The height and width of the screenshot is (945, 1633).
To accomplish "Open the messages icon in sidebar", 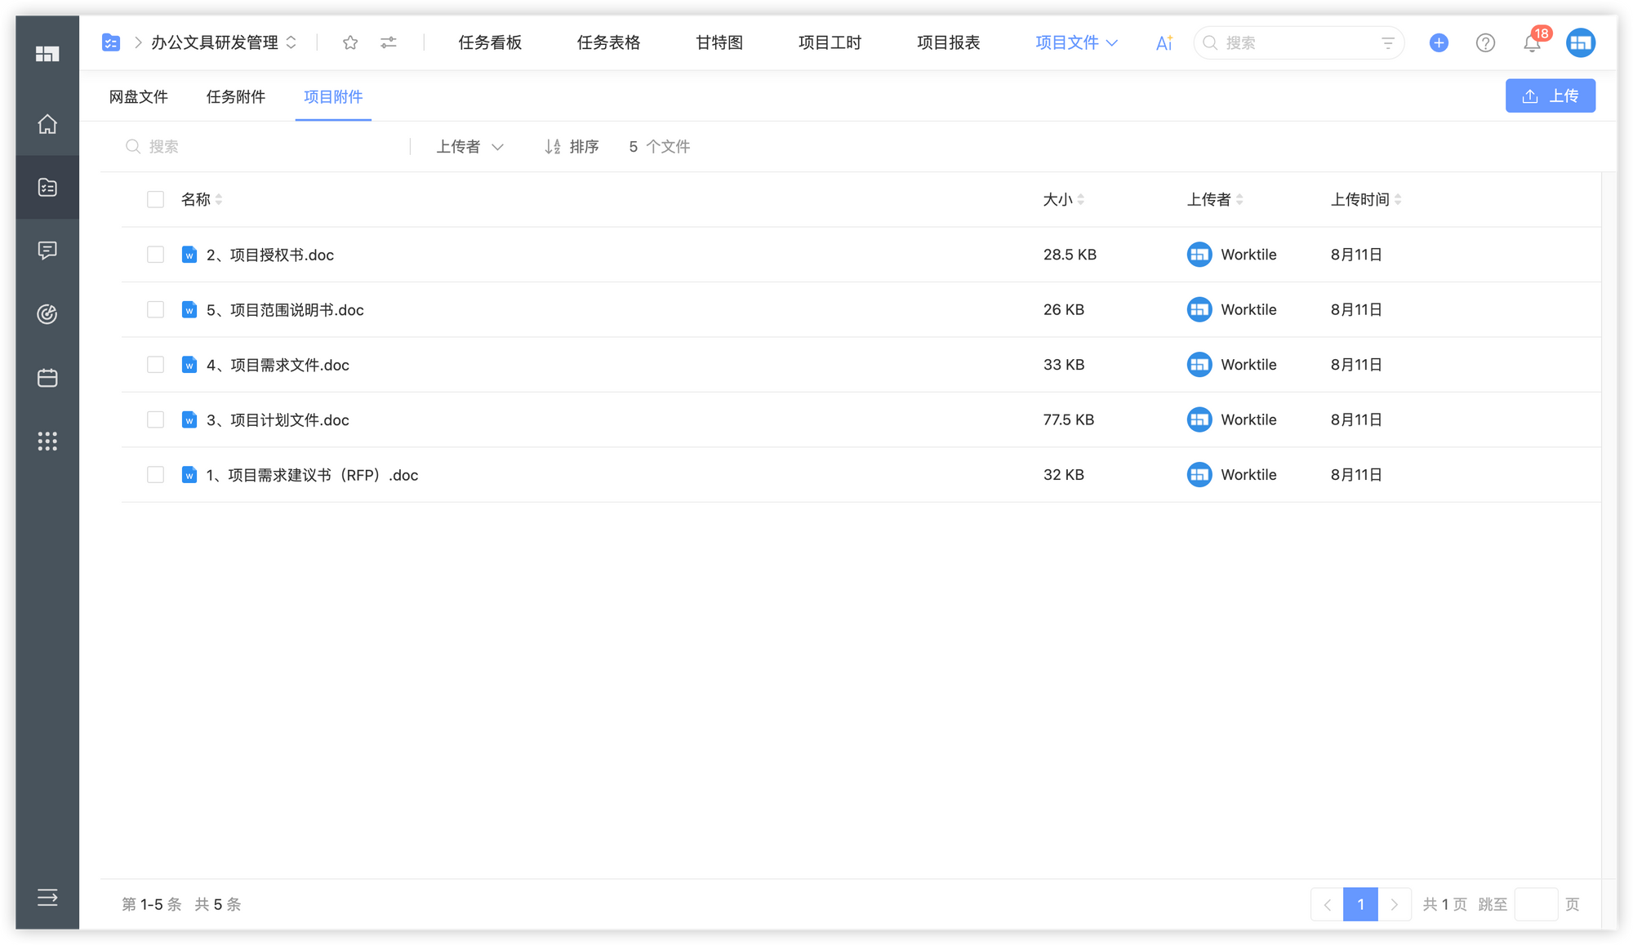I will tap(47, 251).
